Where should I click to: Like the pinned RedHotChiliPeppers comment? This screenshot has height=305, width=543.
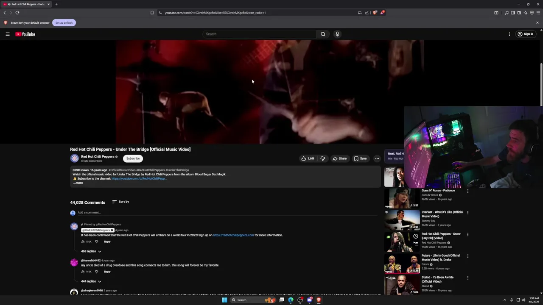click(83, 241)
